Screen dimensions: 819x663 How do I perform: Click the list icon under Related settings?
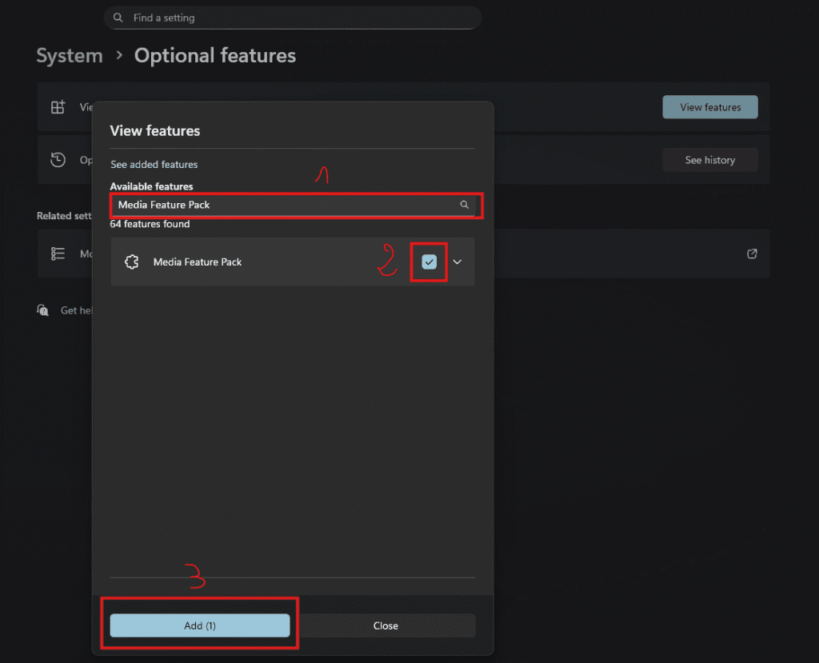(x=58, y=254)
